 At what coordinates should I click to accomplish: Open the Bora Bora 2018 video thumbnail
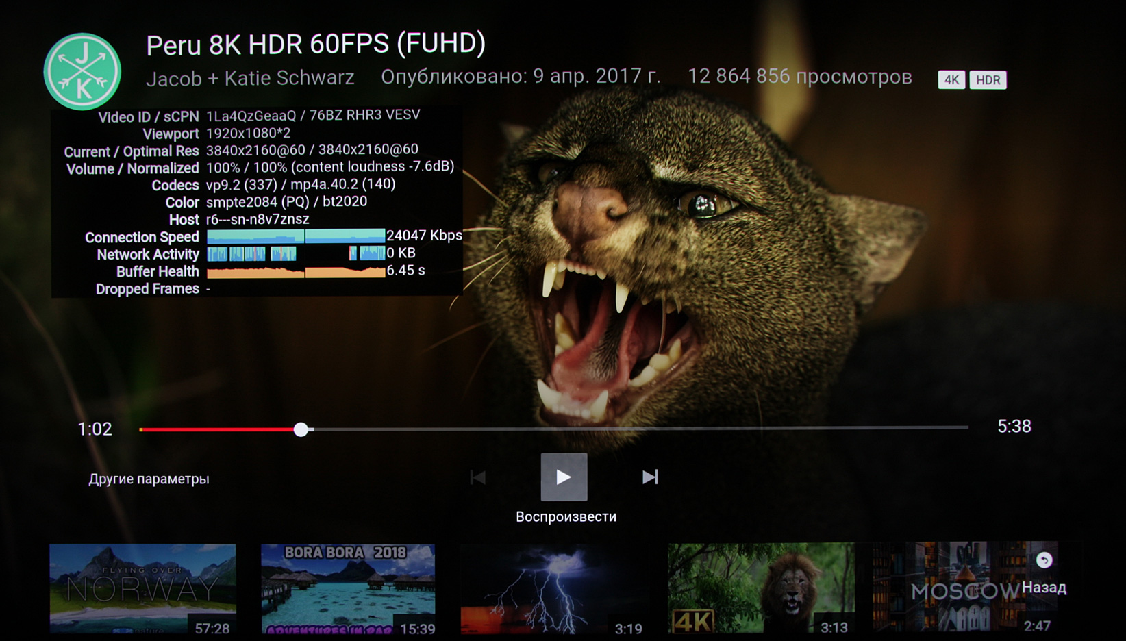(x=348, y=588)
